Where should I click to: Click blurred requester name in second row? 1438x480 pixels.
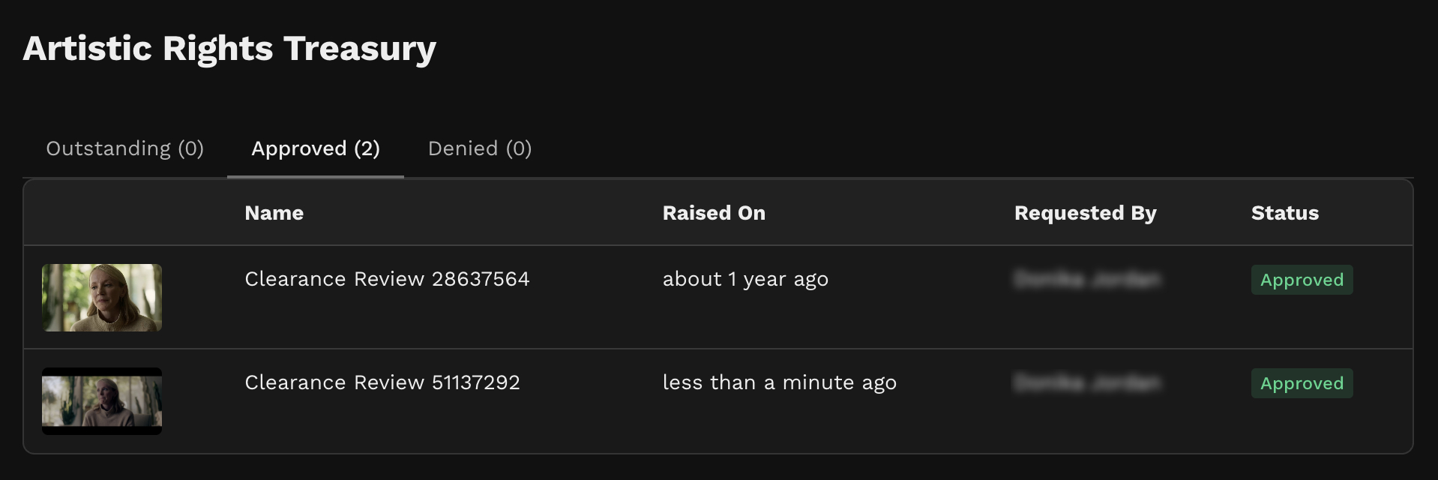coord(1087,382)
